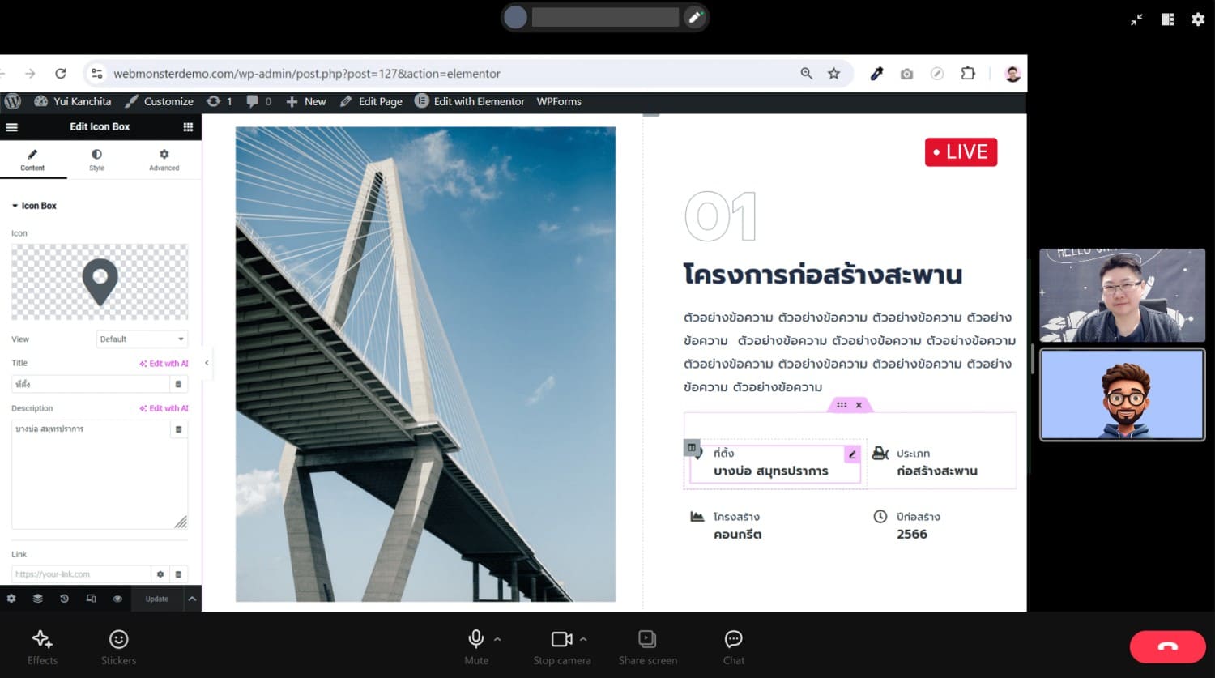Click the map pin icon preview
Screen dimensions: 1215x678
pos(100,282)
